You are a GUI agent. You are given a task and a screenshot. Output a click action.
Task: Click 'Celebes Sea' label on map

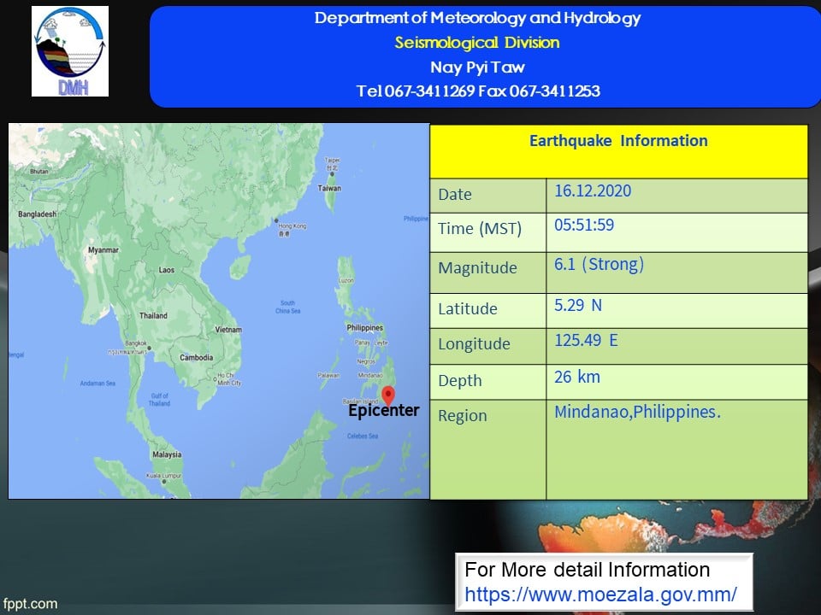(363, 436)
